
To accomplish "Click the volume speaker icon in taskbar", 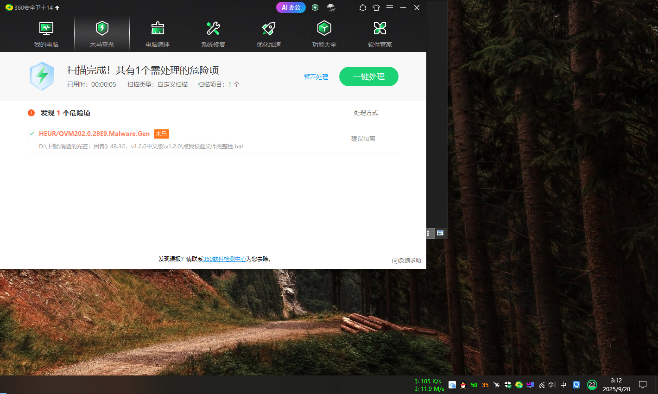I will [551, 385].
